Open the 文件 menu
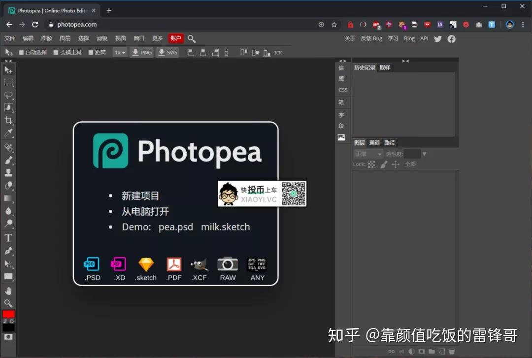 click(x=9, y=38)
